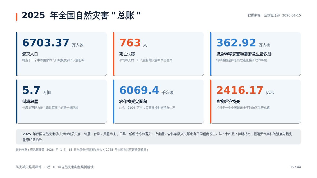This screenshot has width=317, height=178.
Task: Select the value 6069.4
Action: pos(139,90)
